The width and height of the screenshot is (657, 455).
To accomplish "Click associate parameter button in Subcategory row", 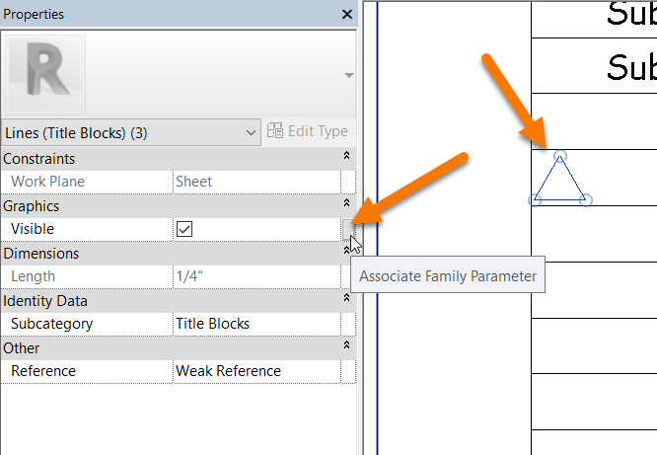I will tap(348, 324).
